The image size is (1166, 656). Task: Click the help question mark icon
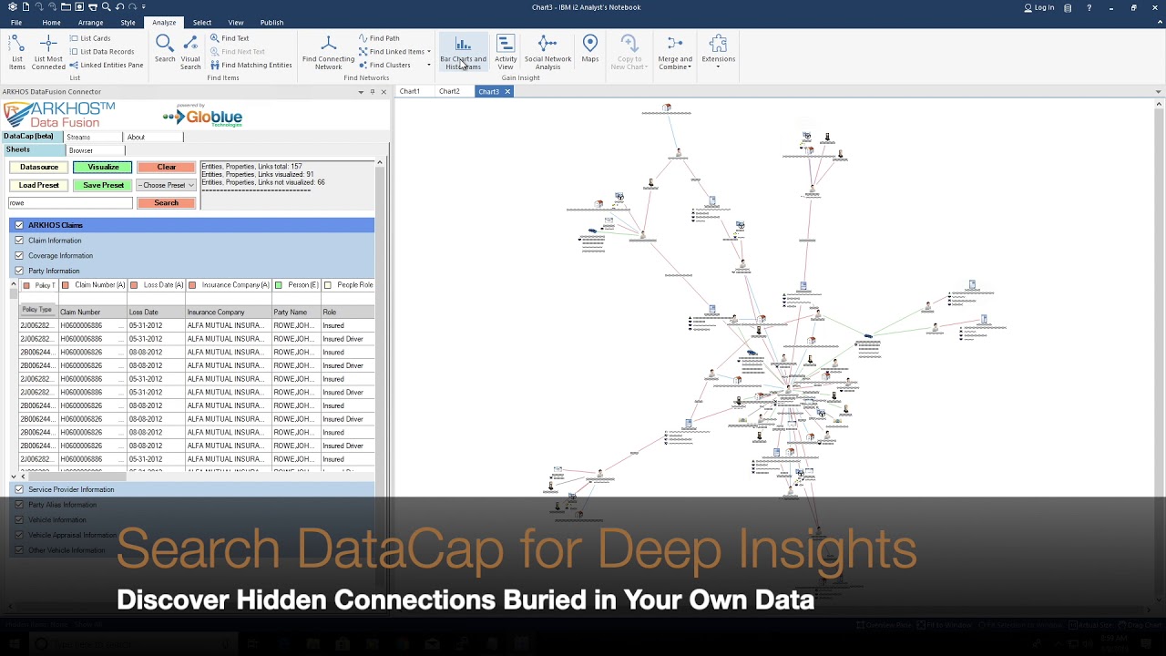click(1089, 7)
